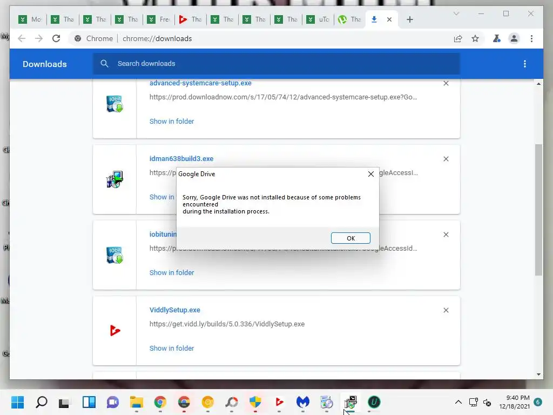Switch to the Viddly red-icon tab
553x415 pixels.
[191, 19]
